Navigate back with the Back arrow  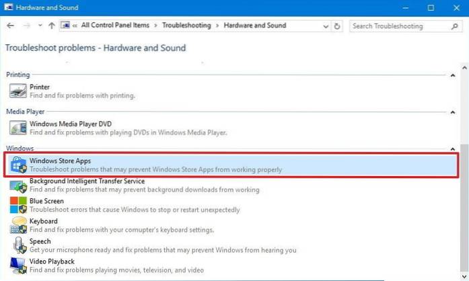click(x=10, y=26)
